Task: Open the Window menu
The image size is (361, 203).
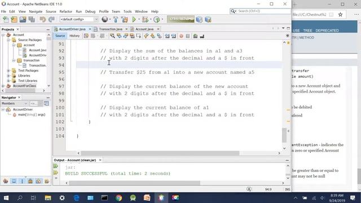Action: (141, 11)
